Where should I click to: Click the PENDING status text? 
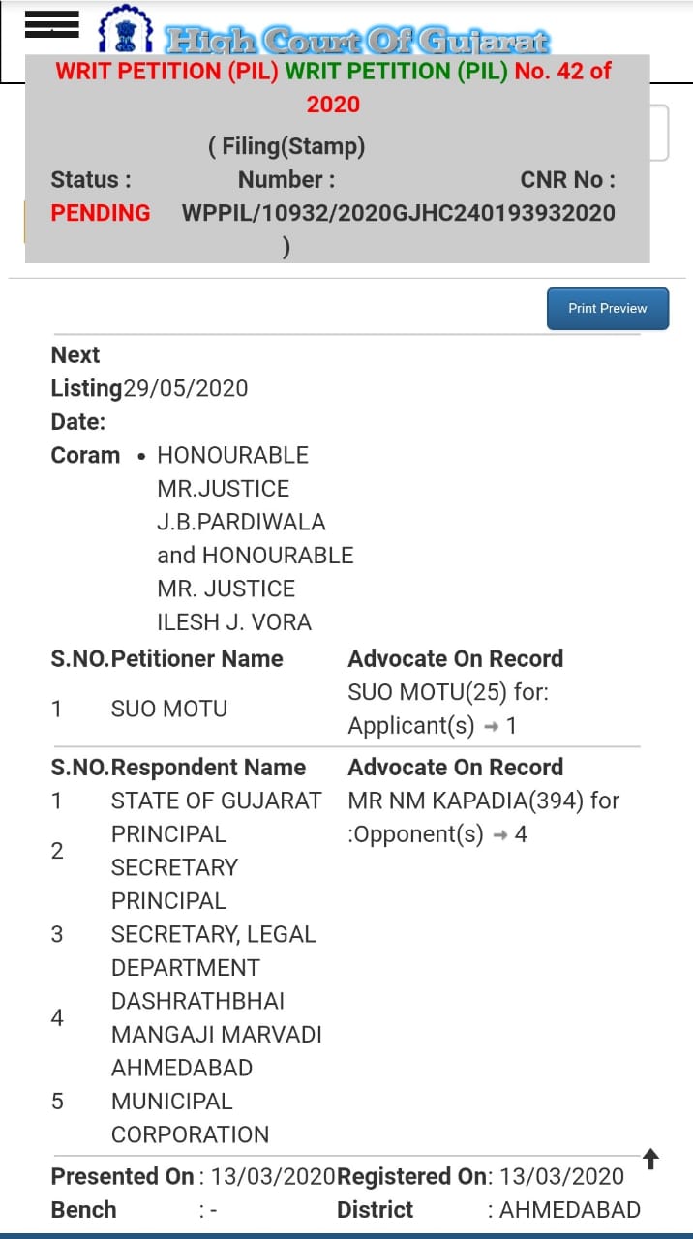coord(101,213)
